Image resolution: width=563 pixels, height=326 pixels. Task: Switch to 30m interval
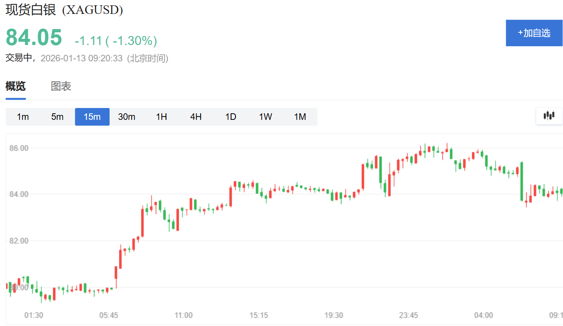127,117
